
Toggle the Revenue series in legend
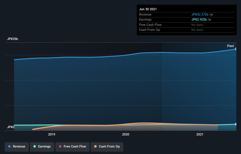click(17, 146)
